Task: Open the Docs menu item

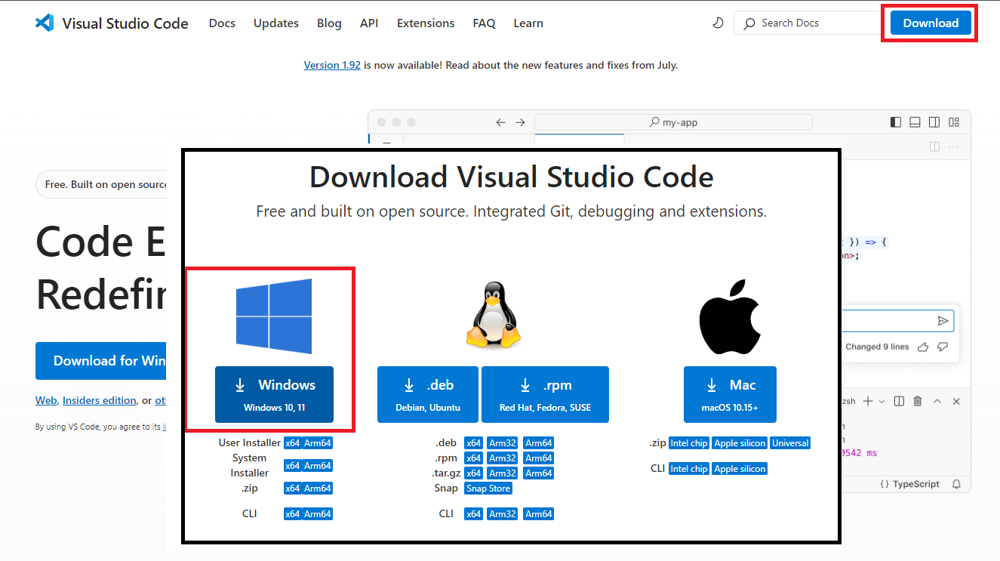Action: [222, 23]
